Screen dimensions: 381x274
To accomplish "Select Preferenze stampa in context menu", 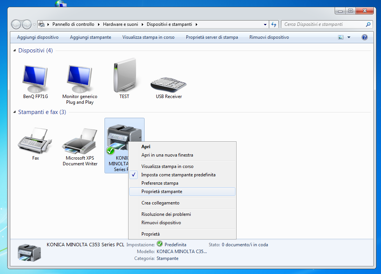I will coord(160,183).
